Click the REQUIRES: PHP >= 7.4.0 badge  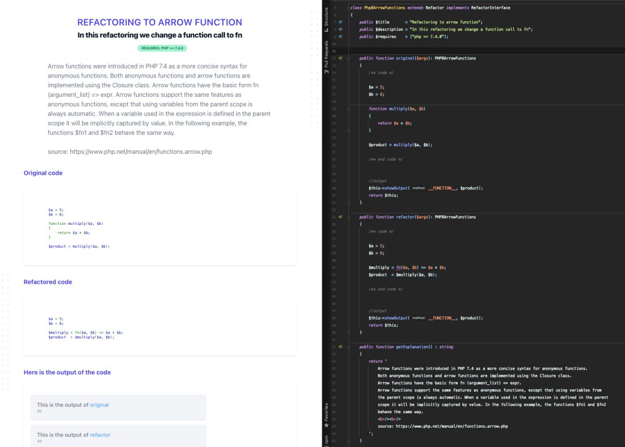162,48
